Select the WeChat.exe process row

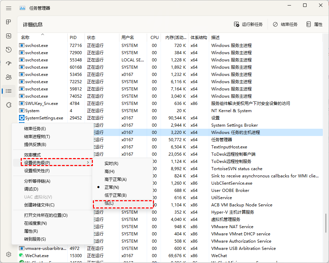click(37, 256)
